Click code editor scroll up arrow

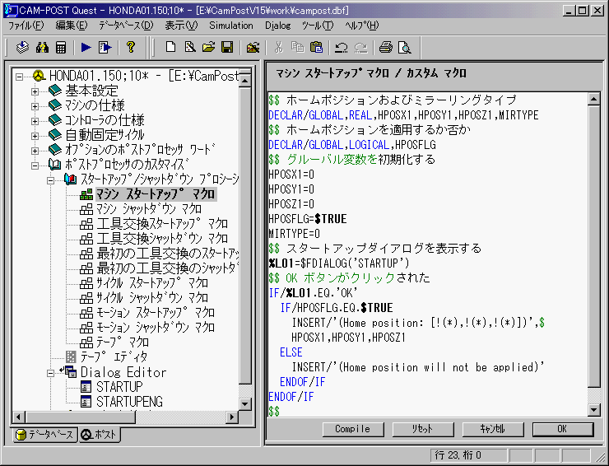click(x=594, y=99)
